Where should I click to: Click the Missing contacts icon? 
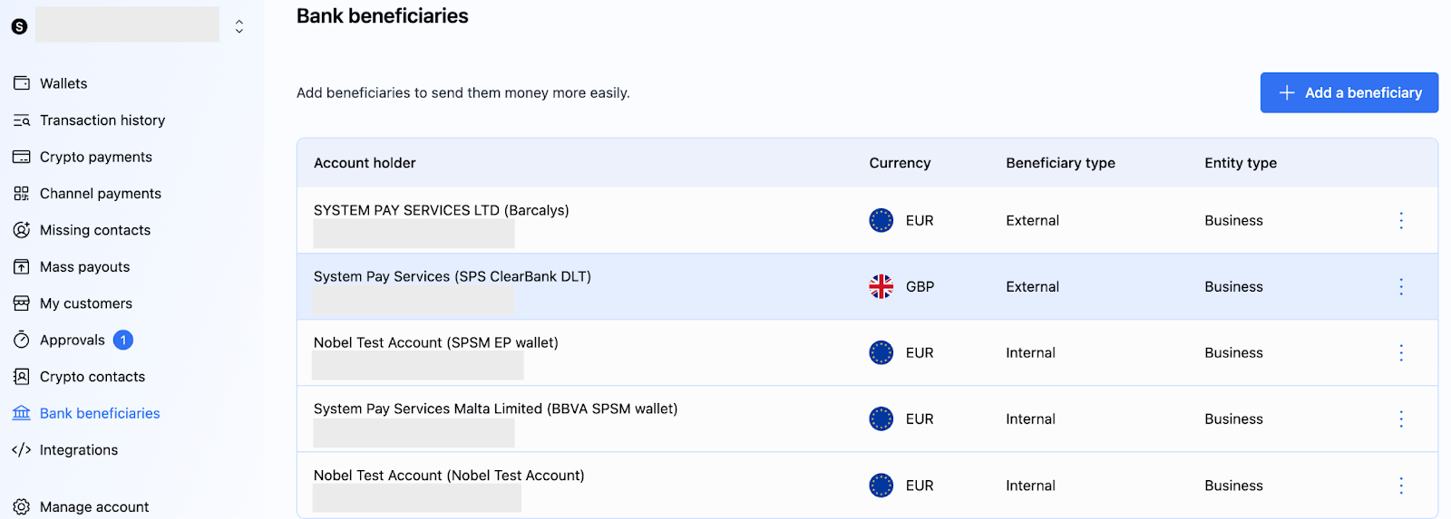point(22,230)
